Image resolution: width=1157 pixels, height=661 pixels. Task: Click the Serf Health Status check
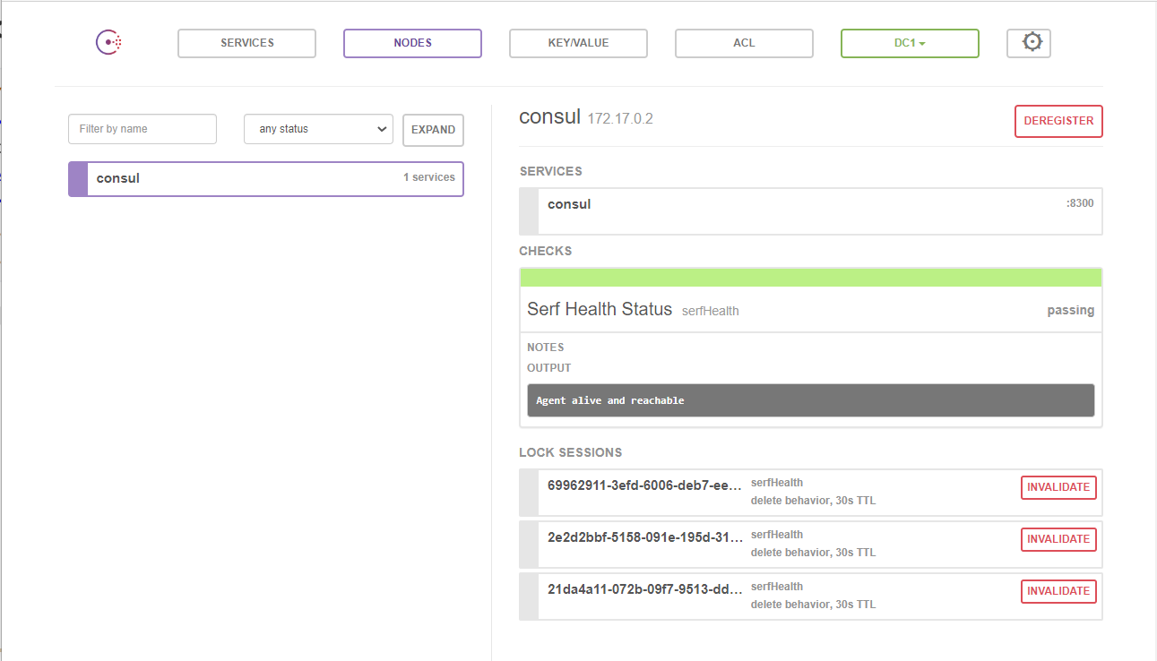600,309
